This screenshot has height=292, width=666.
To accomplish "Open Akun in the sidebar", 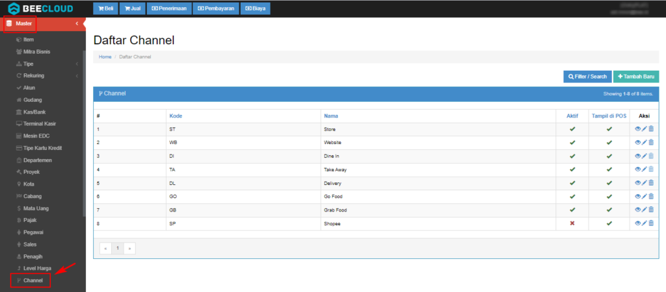I will (x=25, y=88).
